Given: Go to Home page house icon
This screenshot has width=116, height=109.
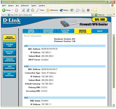Looking at the screenshot, I should (x=32, y=10).
